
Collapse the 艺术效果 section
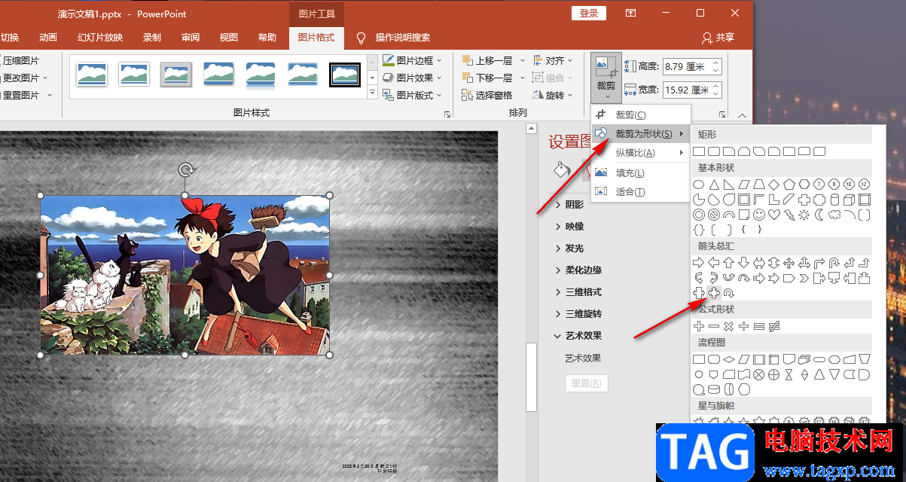(578, 335)
